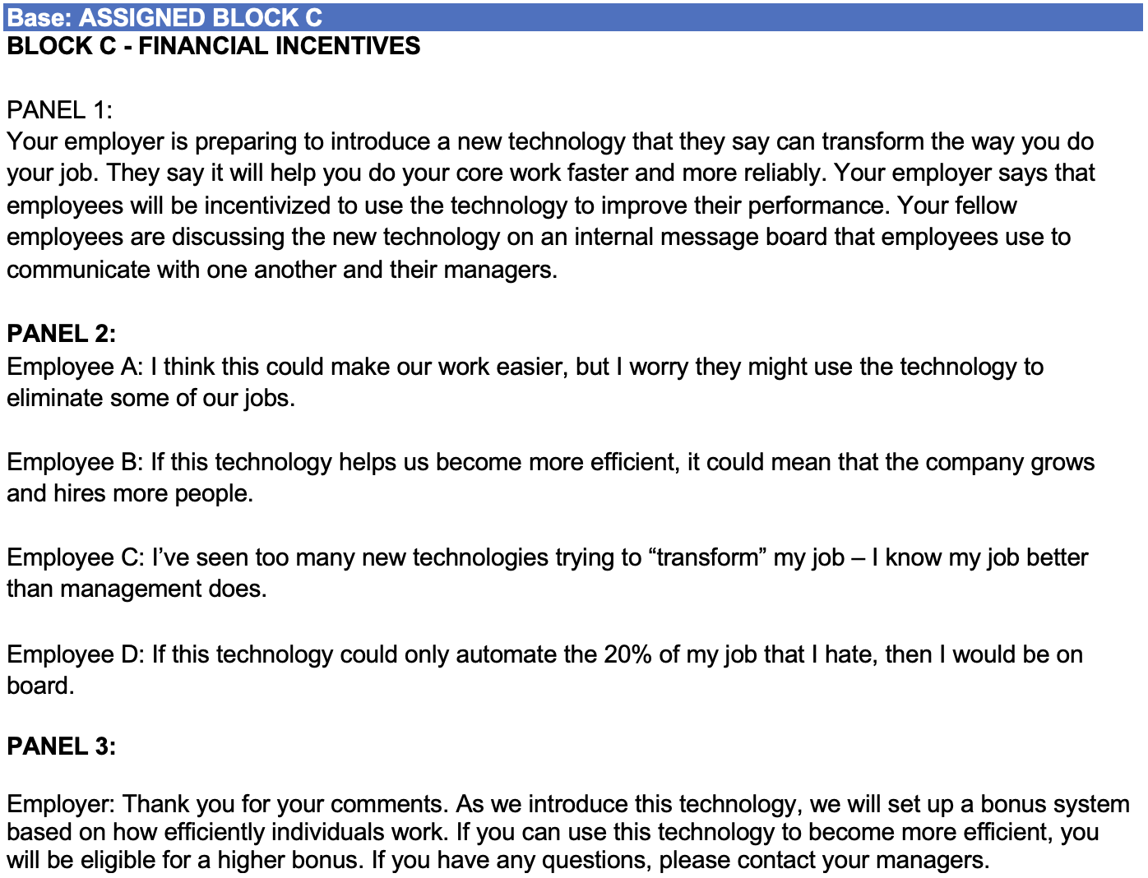Click the 'Employer:' speaker label in Panel 3
This screenshot has width=1148, height=878.
[60, 804]
